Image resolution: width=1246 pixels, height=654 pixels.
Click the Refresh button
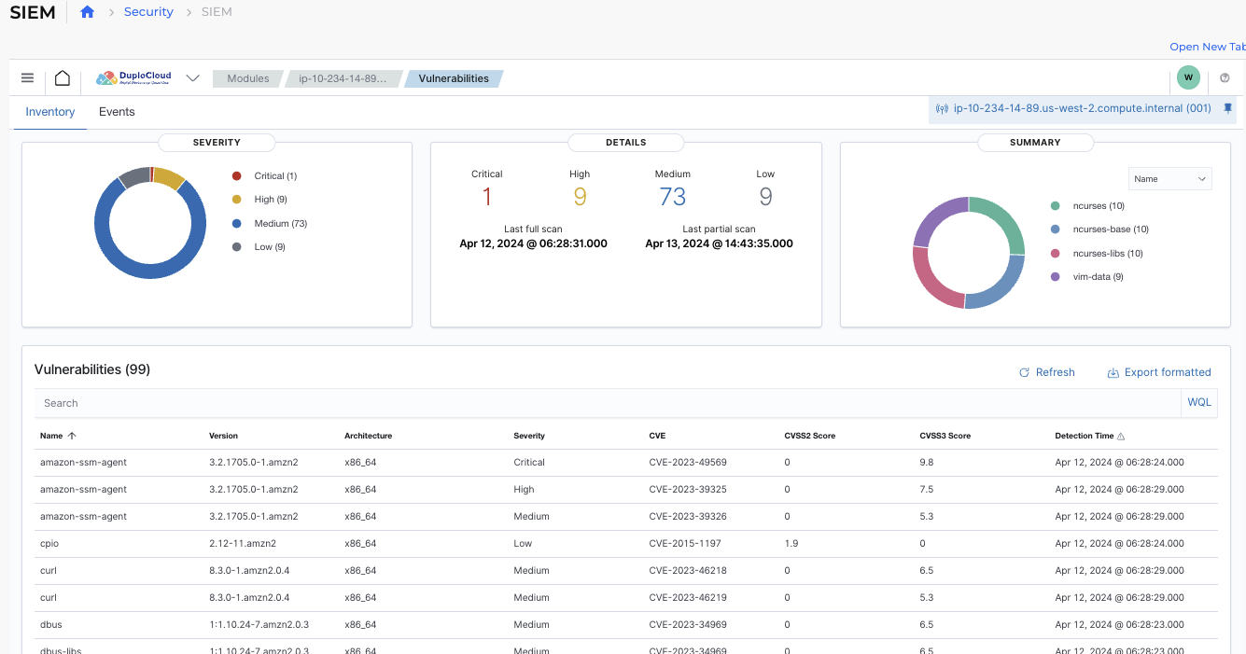pos(1047,372)
